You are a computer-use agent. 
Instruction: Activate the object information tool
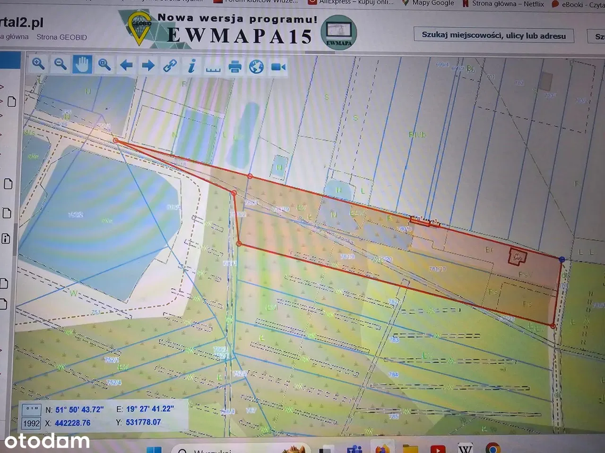click(x=191, y=66)
